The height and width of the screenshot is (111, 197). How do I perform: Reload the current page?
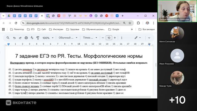pyautogui.click(x=16, y=23)
